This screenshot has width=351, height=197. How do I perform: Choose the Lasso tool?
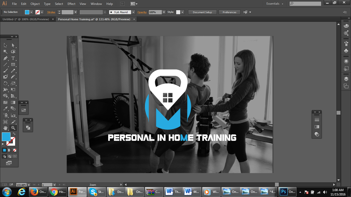(13, 52)
